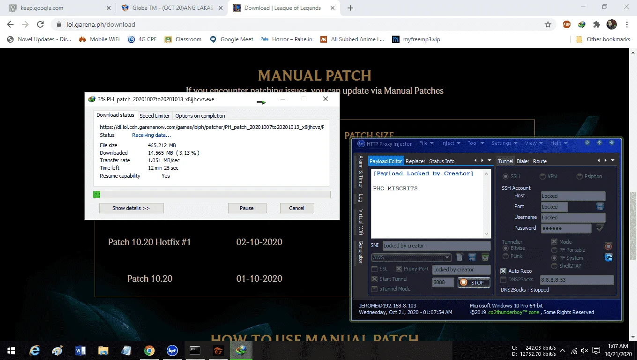Click the HTTP Proxy Injector logo icon
637x360 pixels.
tap(361, 143)
